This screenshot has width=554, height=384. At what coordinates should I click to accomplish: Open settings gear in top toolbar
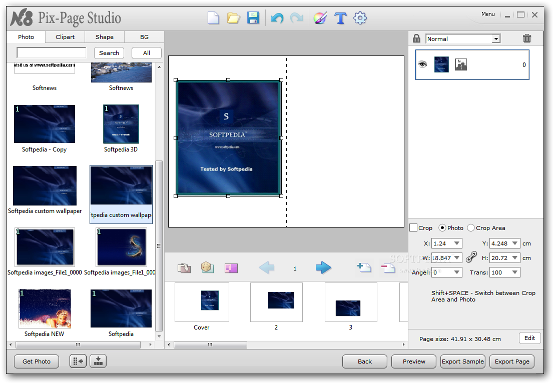(360, 17)
